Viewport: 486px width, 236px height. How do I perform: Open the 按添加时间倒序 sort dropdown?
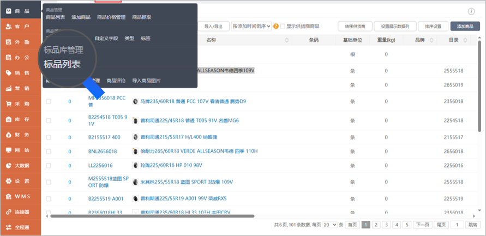pos(251,26)
